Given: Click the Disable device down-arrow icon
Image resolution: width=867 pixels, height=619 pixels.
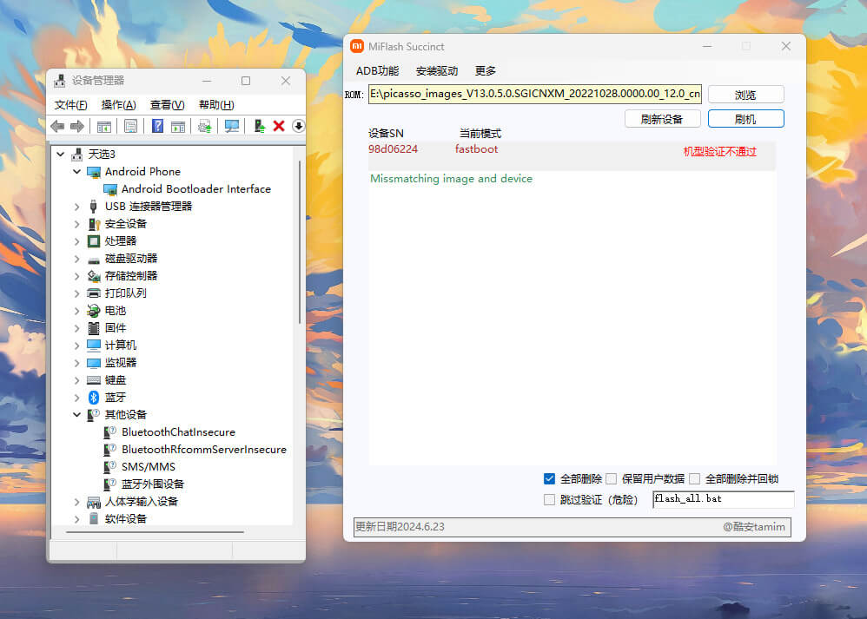Looking at the screenshot, I should tap(299, 126).
